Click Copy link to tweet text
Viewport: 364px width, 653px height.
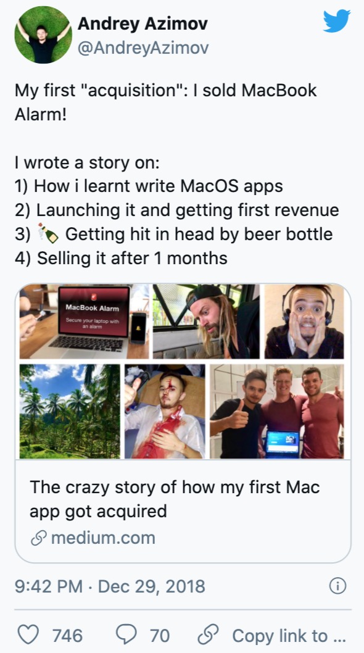click(289, 636)
